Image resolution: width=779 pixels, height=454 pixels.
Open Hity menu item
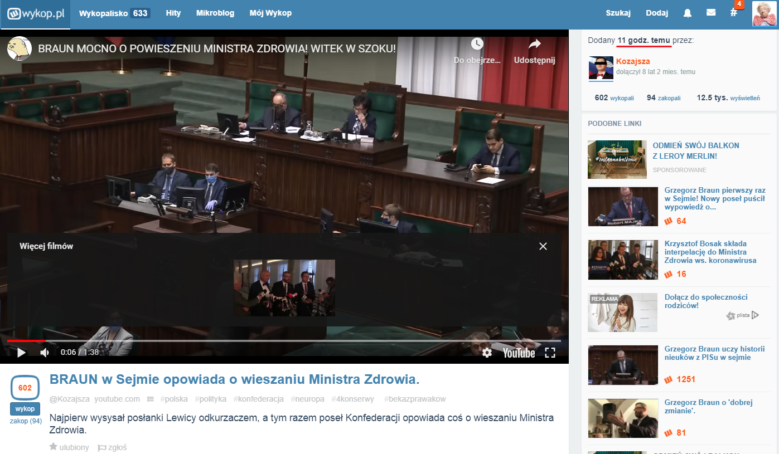pos(173,13)
